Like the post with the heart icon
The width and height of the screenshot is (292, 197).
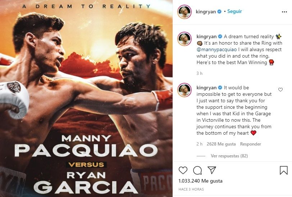click(183, 170)
